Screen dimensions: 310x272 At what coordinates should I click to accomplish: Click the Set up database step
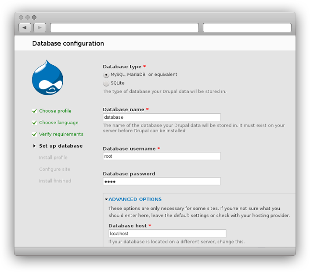[x=61, y=146]
